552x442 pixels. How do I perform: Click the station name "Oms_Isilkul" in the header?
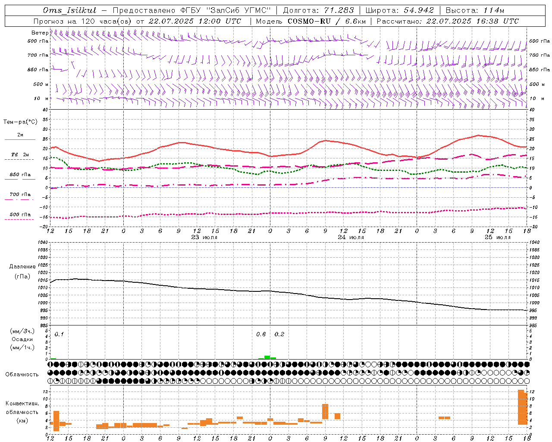pyautogui.click(x=70, y=10)
